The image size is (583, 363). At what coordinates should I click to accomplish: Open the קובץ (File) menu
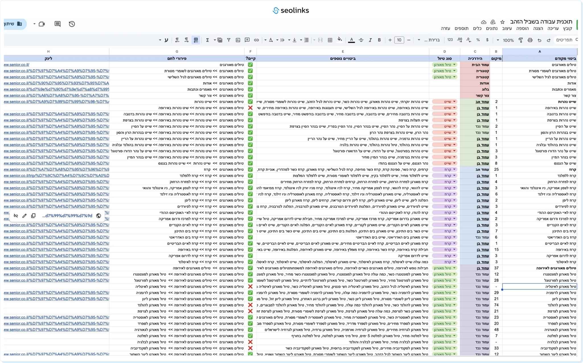(x=567, y=28)
